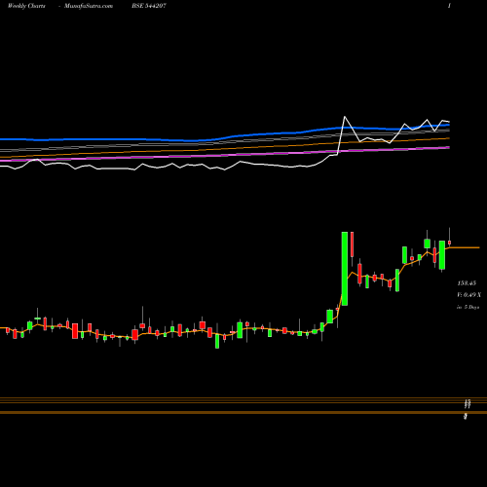Viewport: 487px width, 487px height.
Task: Click the MunafaSutra.com watermark label
Action: click(x=89, y=6)
